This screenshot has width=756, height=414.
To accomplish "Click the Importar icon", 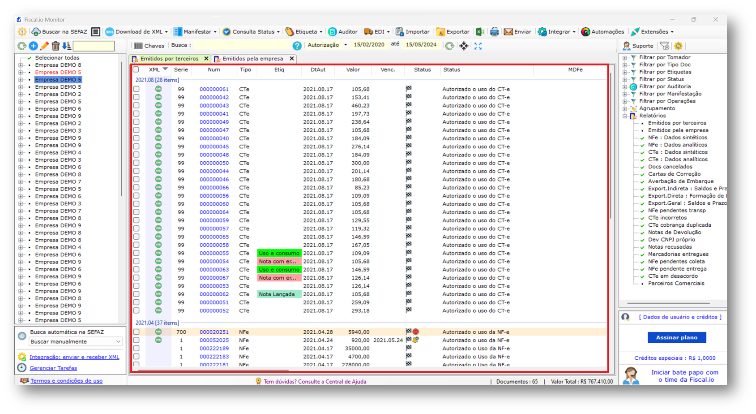I will (x=399, y=32).
